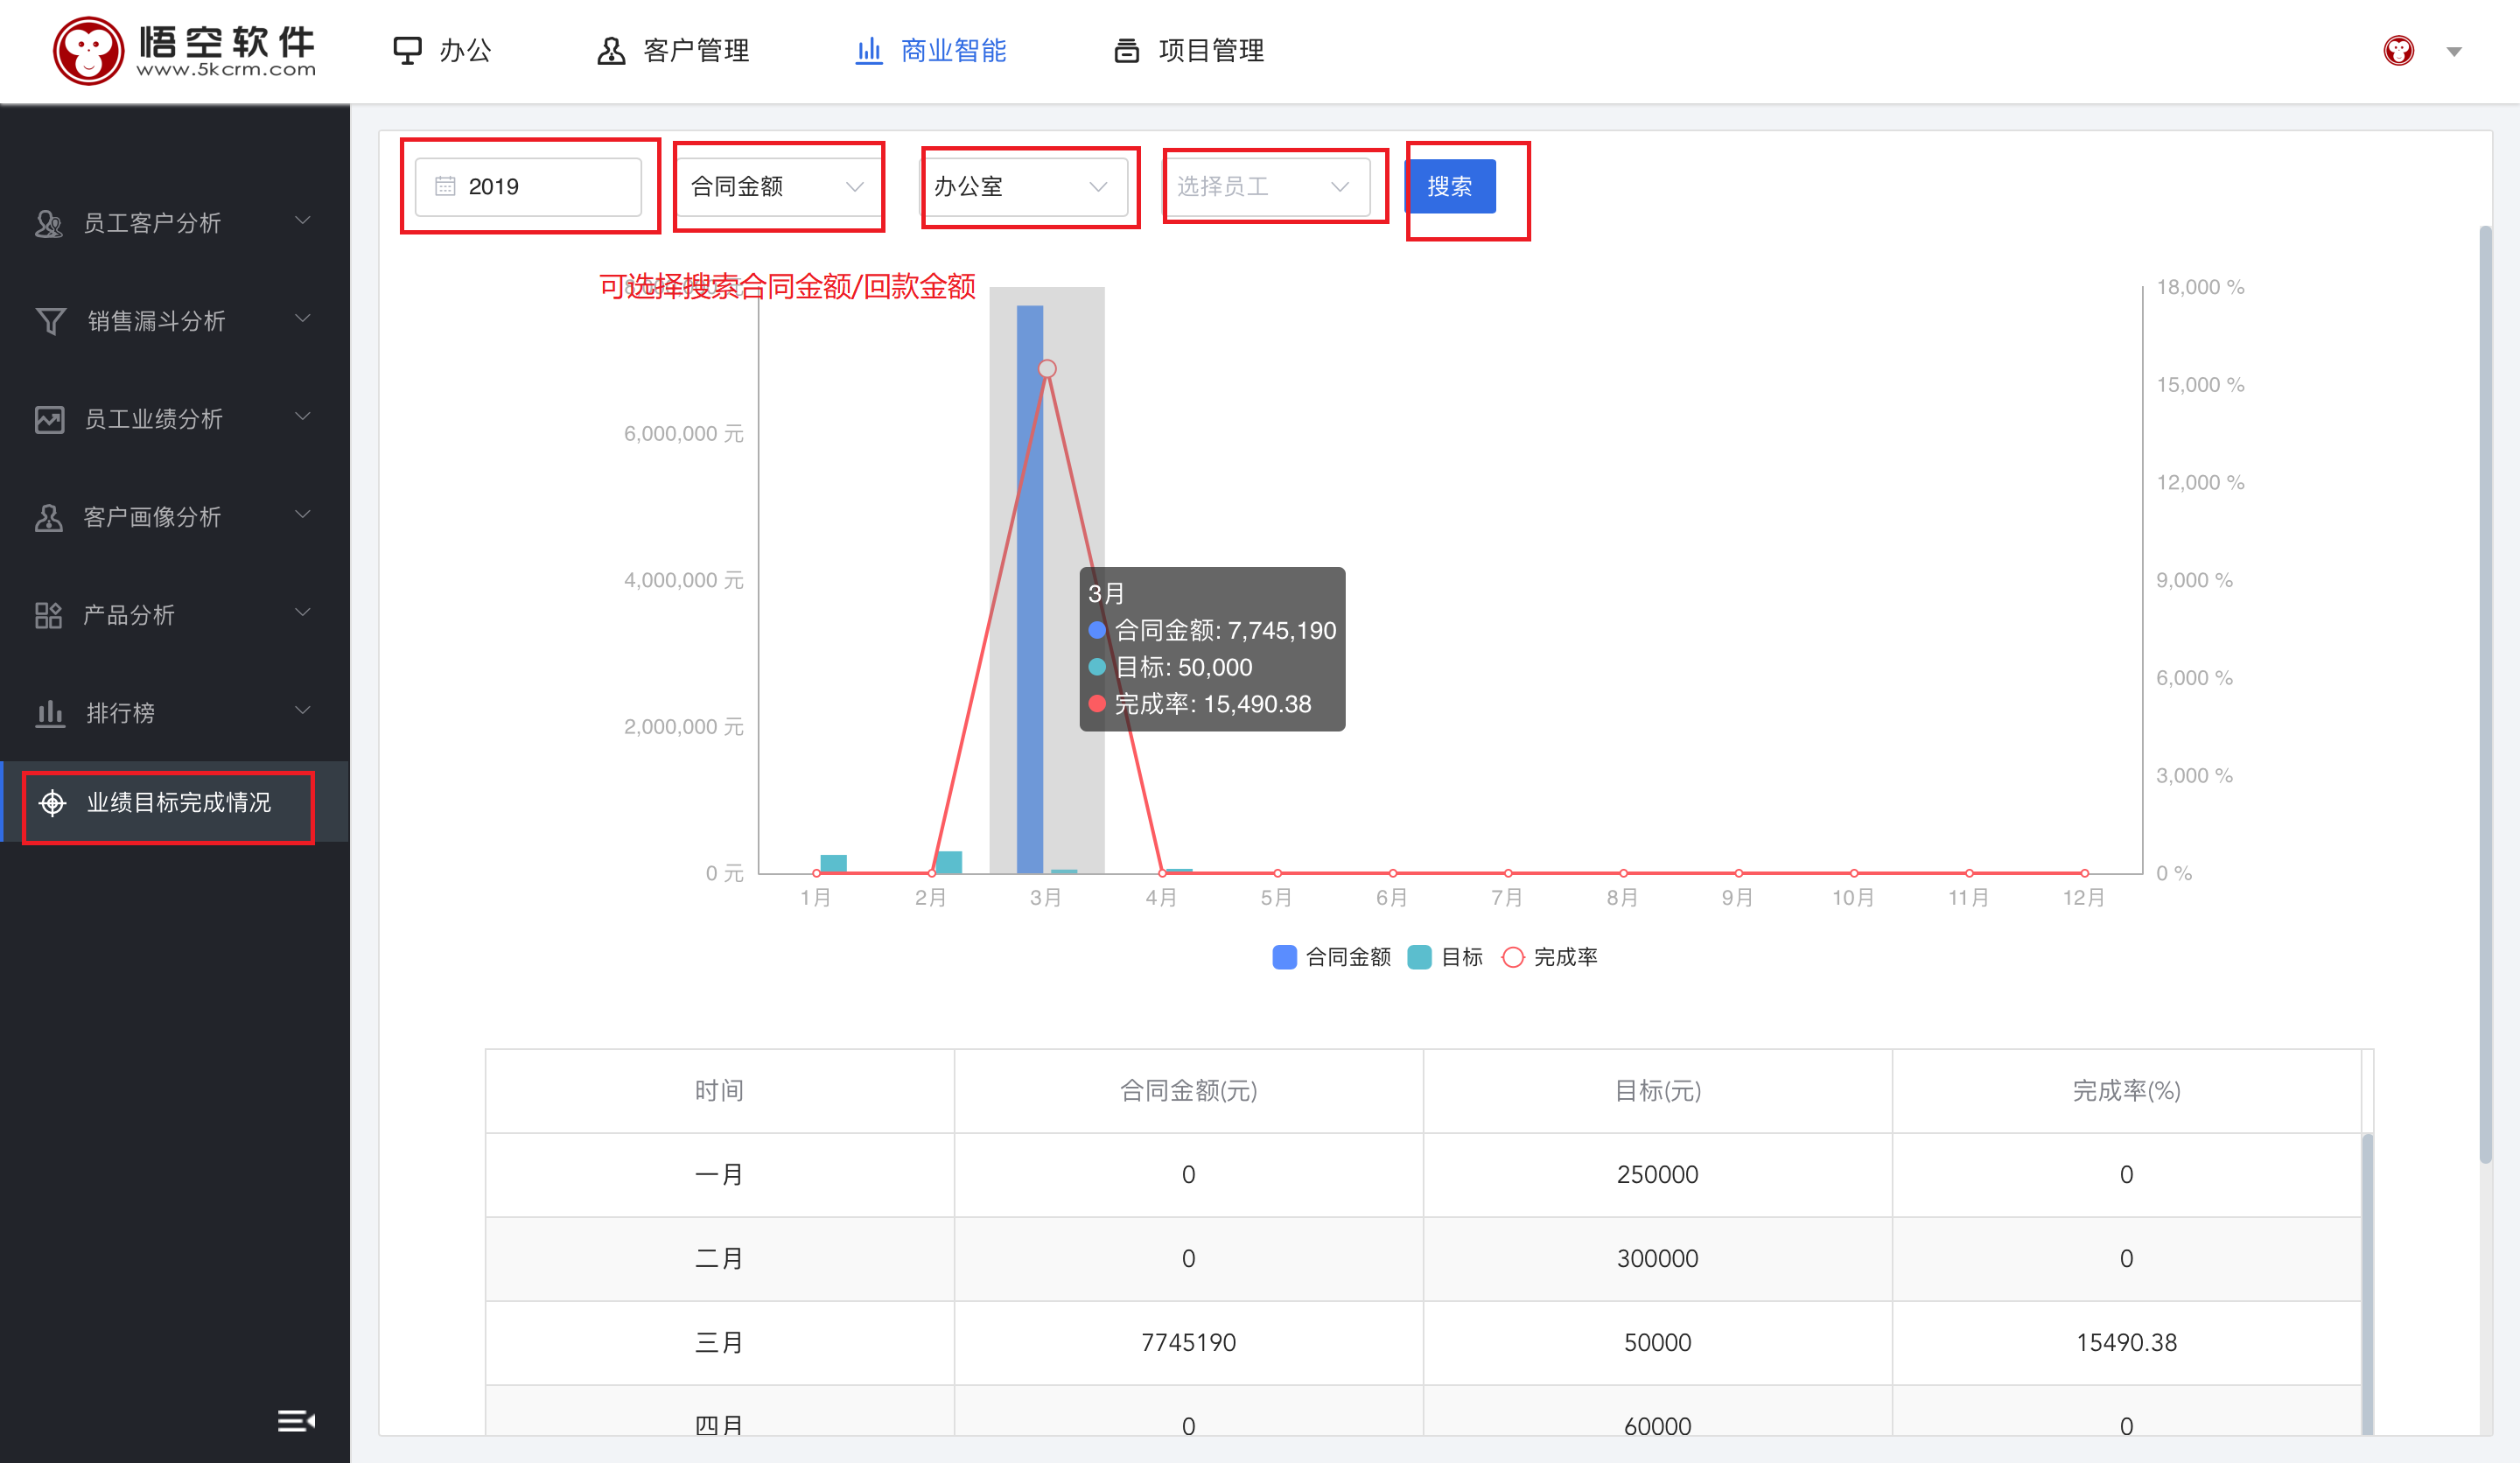Click the 业绩目标完成情况 target icon
The height and width of the screenshot is (1463, 2520).
click(x=52, y=802)
